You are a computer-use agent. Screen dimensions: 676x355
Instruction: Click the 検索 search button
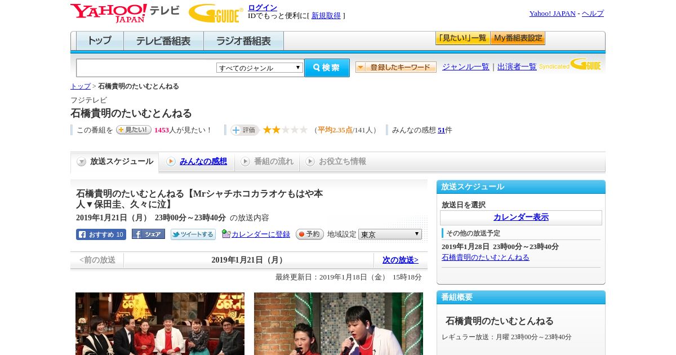(x=327, y=68)
